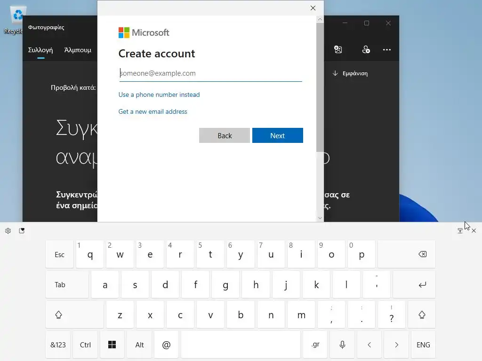Screen dimensions: 482x361
Task: Tap the z key
Action: pyautogui.click(x=120, y=314)
